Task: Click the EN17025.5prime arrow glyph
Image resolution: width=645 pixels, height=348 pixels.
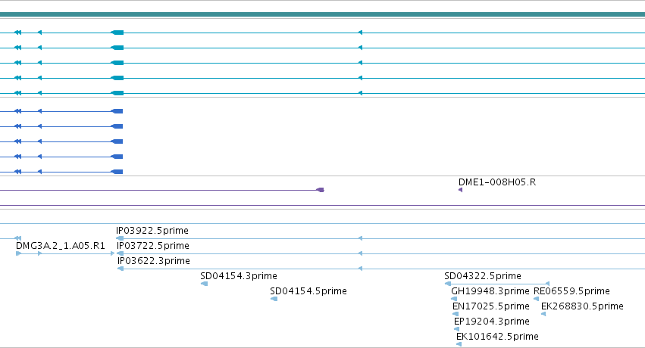Action: tap(456, 314)
